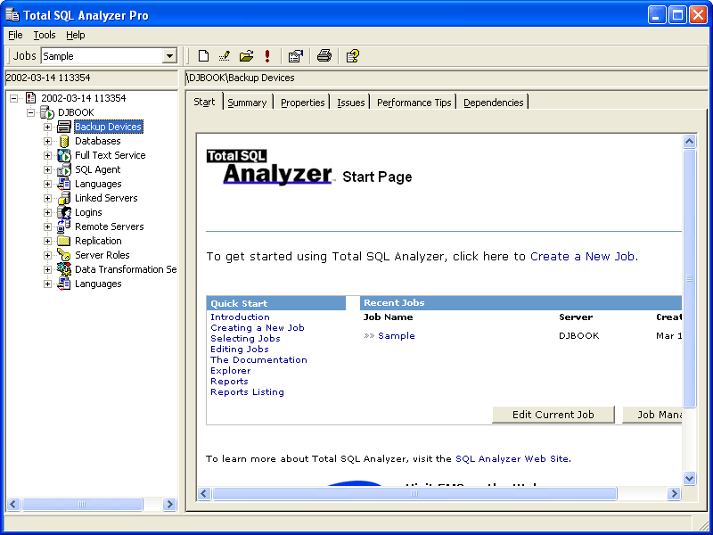Viewport: 713px width, 535px height.
Task: Switch to the Summary tab
Action: 247,103
